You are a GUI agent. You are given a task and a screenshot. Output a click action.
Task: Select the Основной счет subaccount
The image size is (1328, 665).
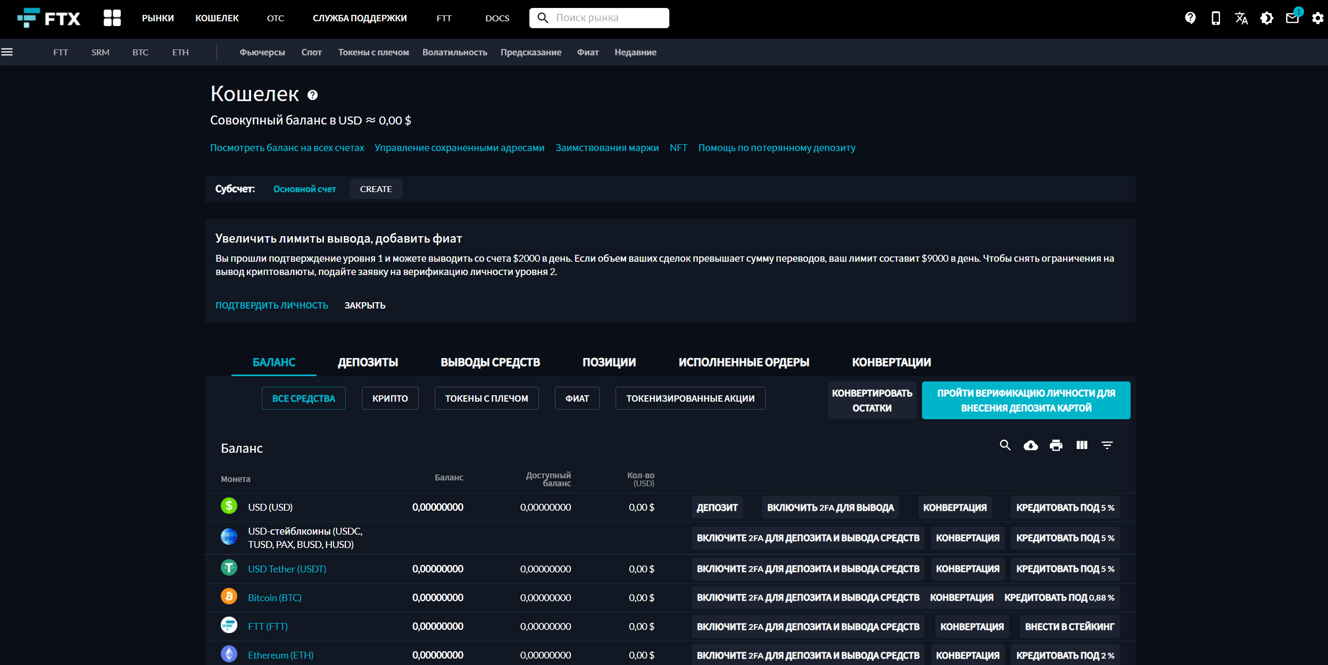coord(305,189)
